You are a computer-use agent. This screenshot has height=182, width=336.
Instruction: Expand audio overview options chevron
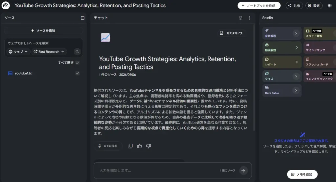[296, 33]
